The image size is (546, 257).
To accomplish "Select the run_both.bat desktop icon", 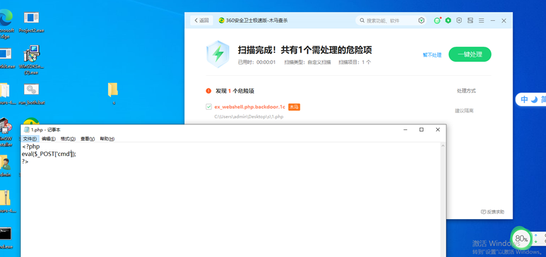I will [32, 94].
